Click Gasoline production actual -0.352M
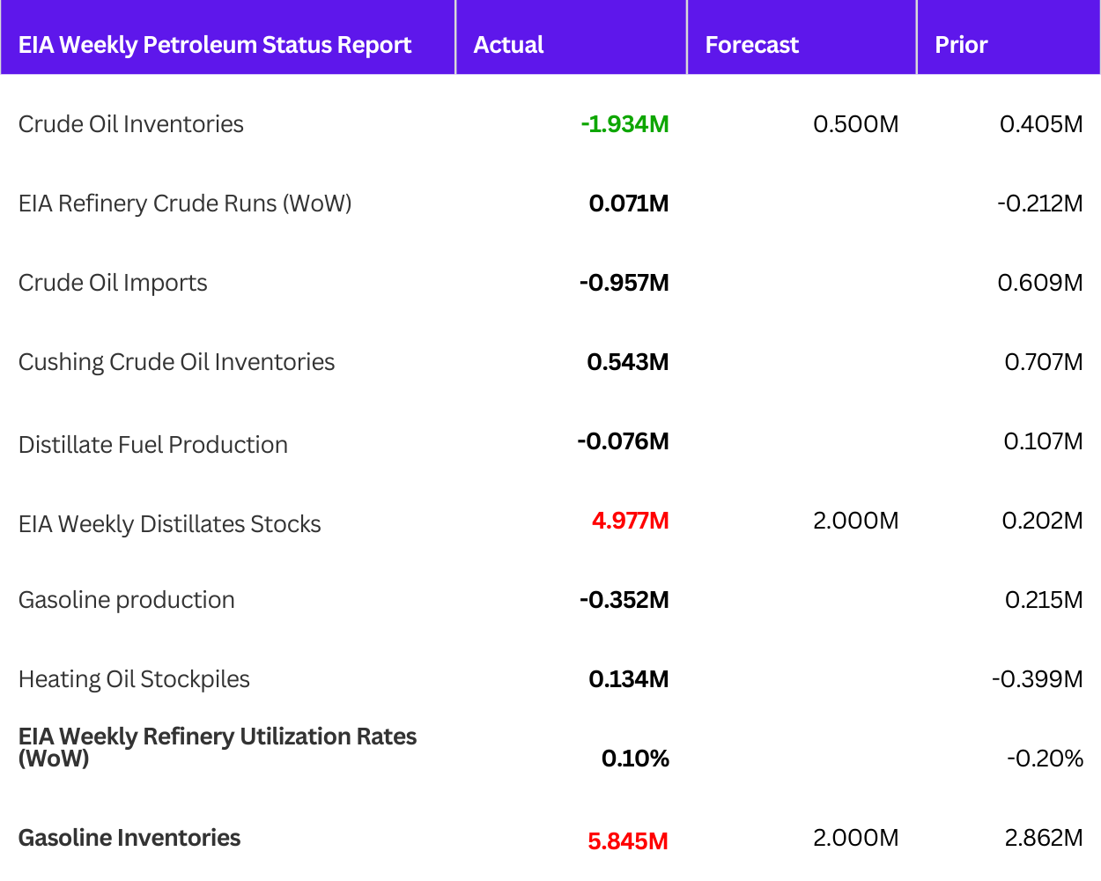 tap(624, 600)
